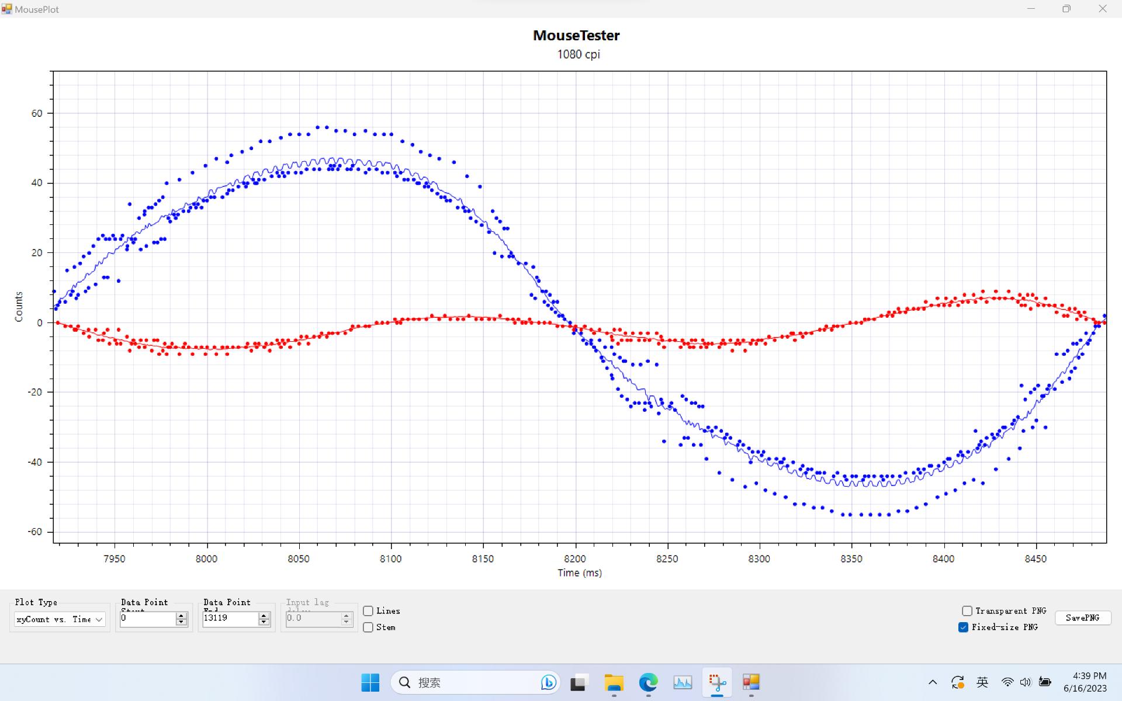This screenshot has height=701, width=1122.
Task: Decrement the Data Point End value
Action: coord(264,623)
